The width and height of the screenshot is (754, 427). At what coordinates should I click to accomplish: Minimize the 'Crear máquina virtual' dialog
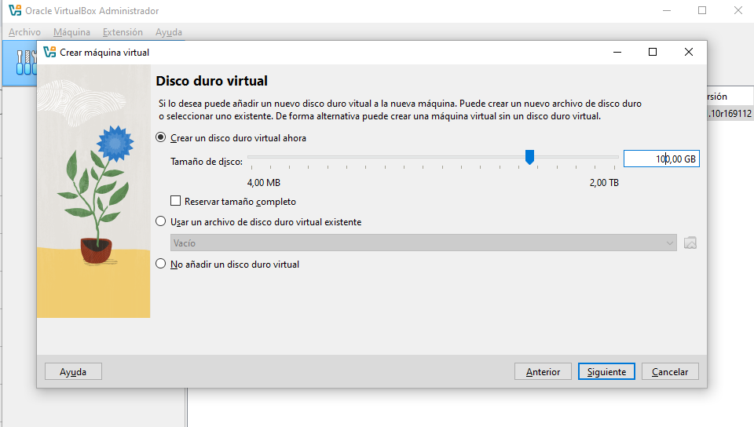tap(617, 52)
